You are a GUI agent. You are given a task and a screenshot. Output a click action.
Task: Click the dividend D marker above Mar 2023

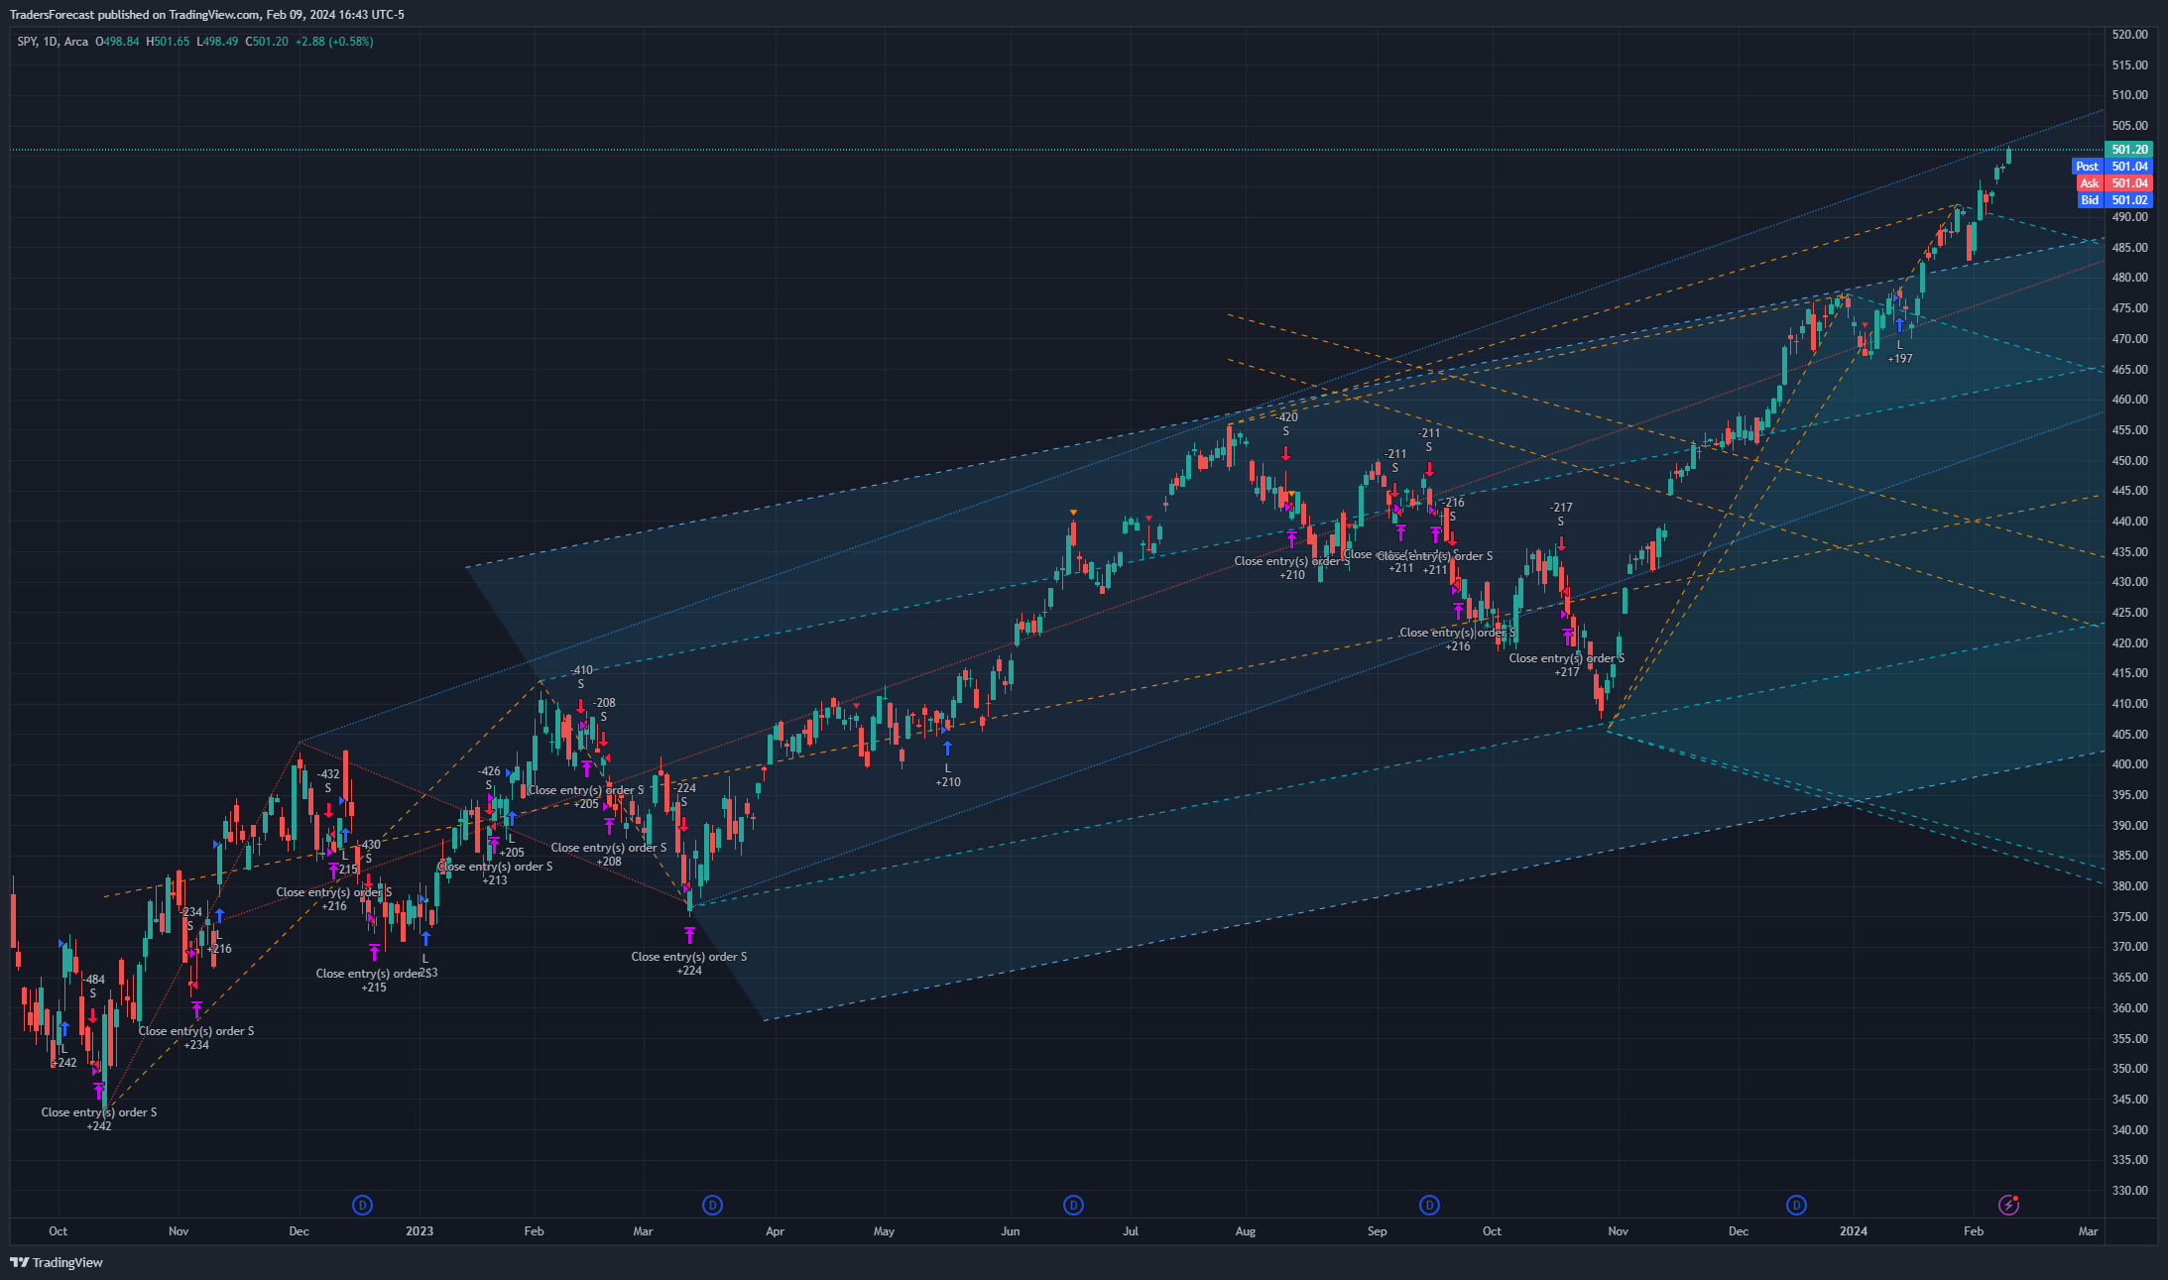pos(712,1205)
